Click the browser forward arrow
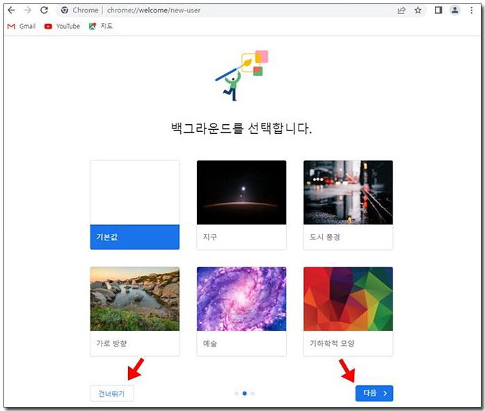The height and width of the screenshot is (411, 485). pyautogui.click(x=28, y=10)
